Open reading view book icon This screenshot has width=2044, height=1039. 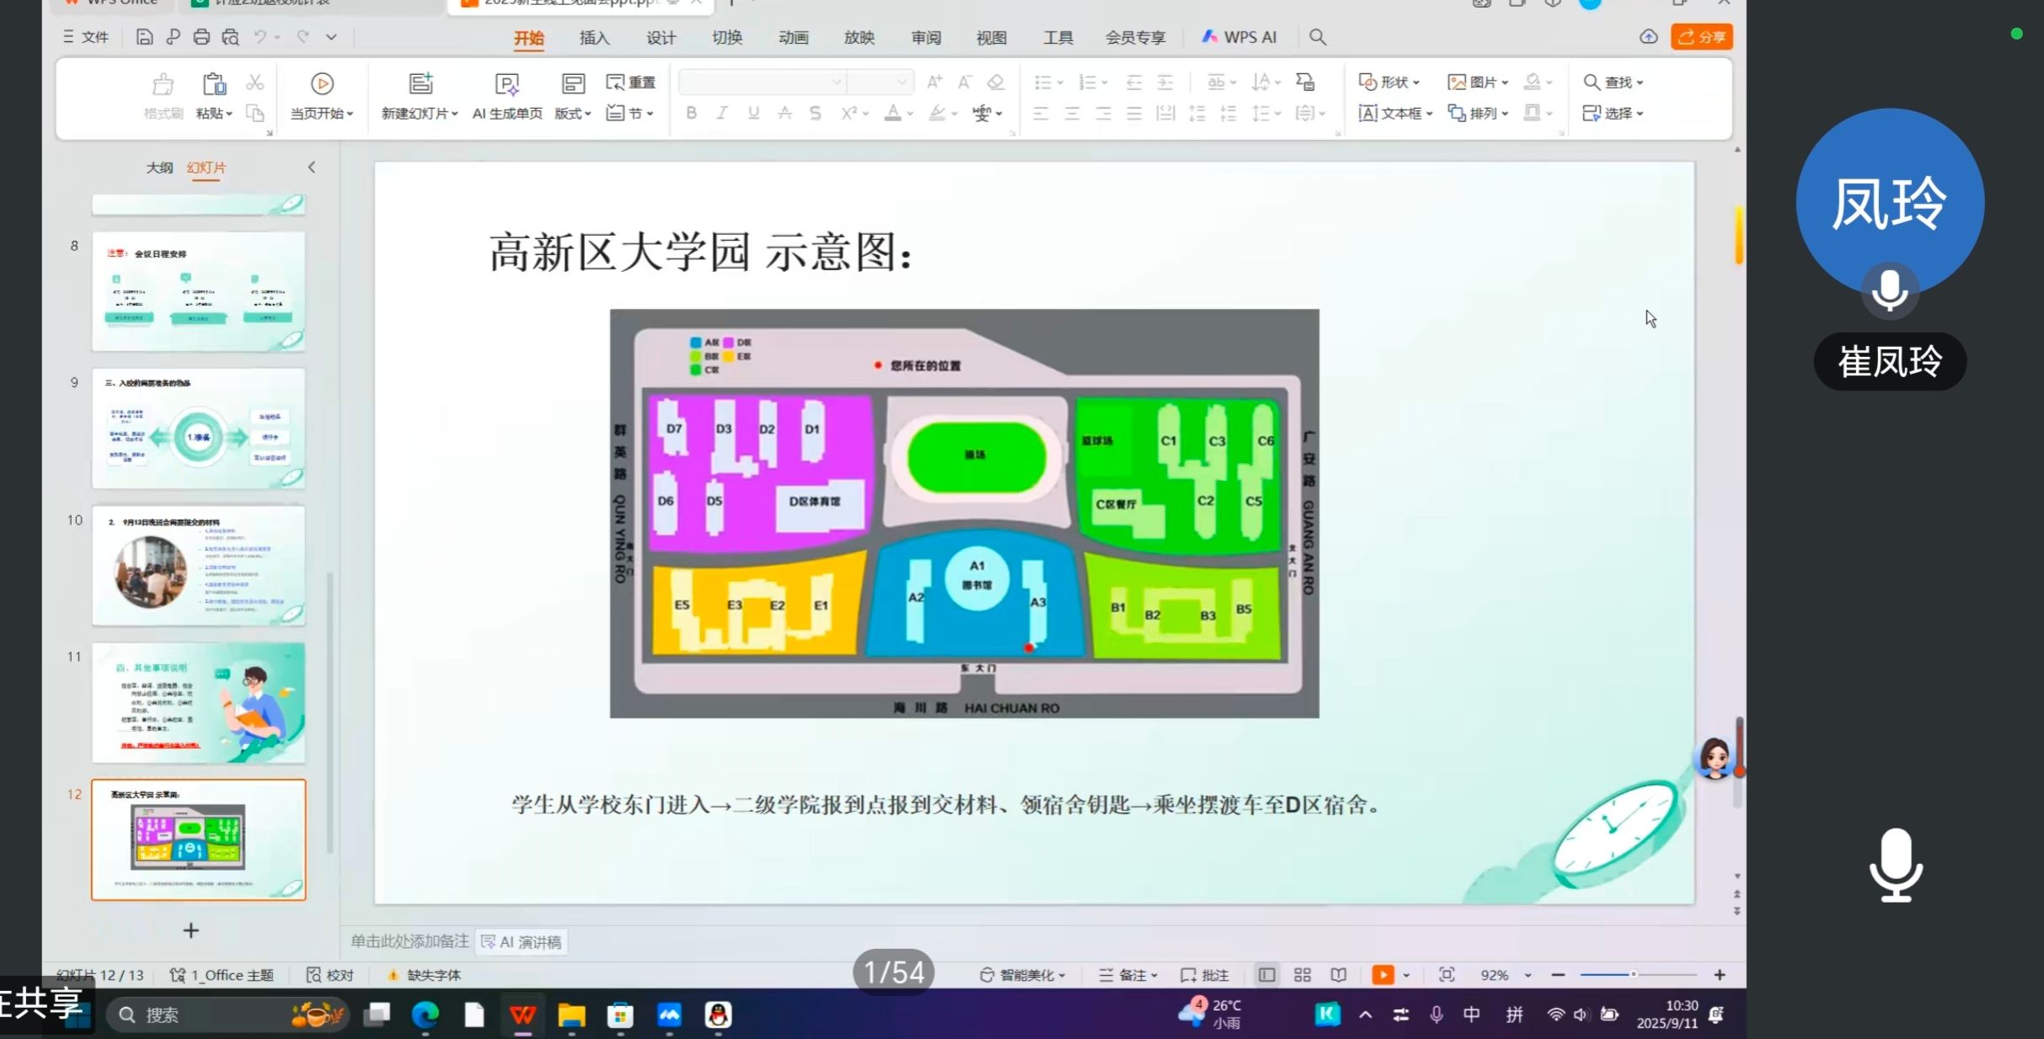(x=1338, y=974)
